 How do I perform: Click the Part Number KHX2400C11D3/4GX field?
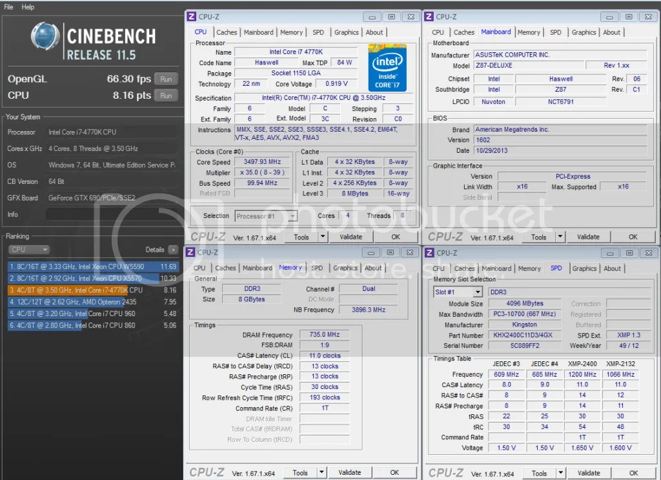524,335
